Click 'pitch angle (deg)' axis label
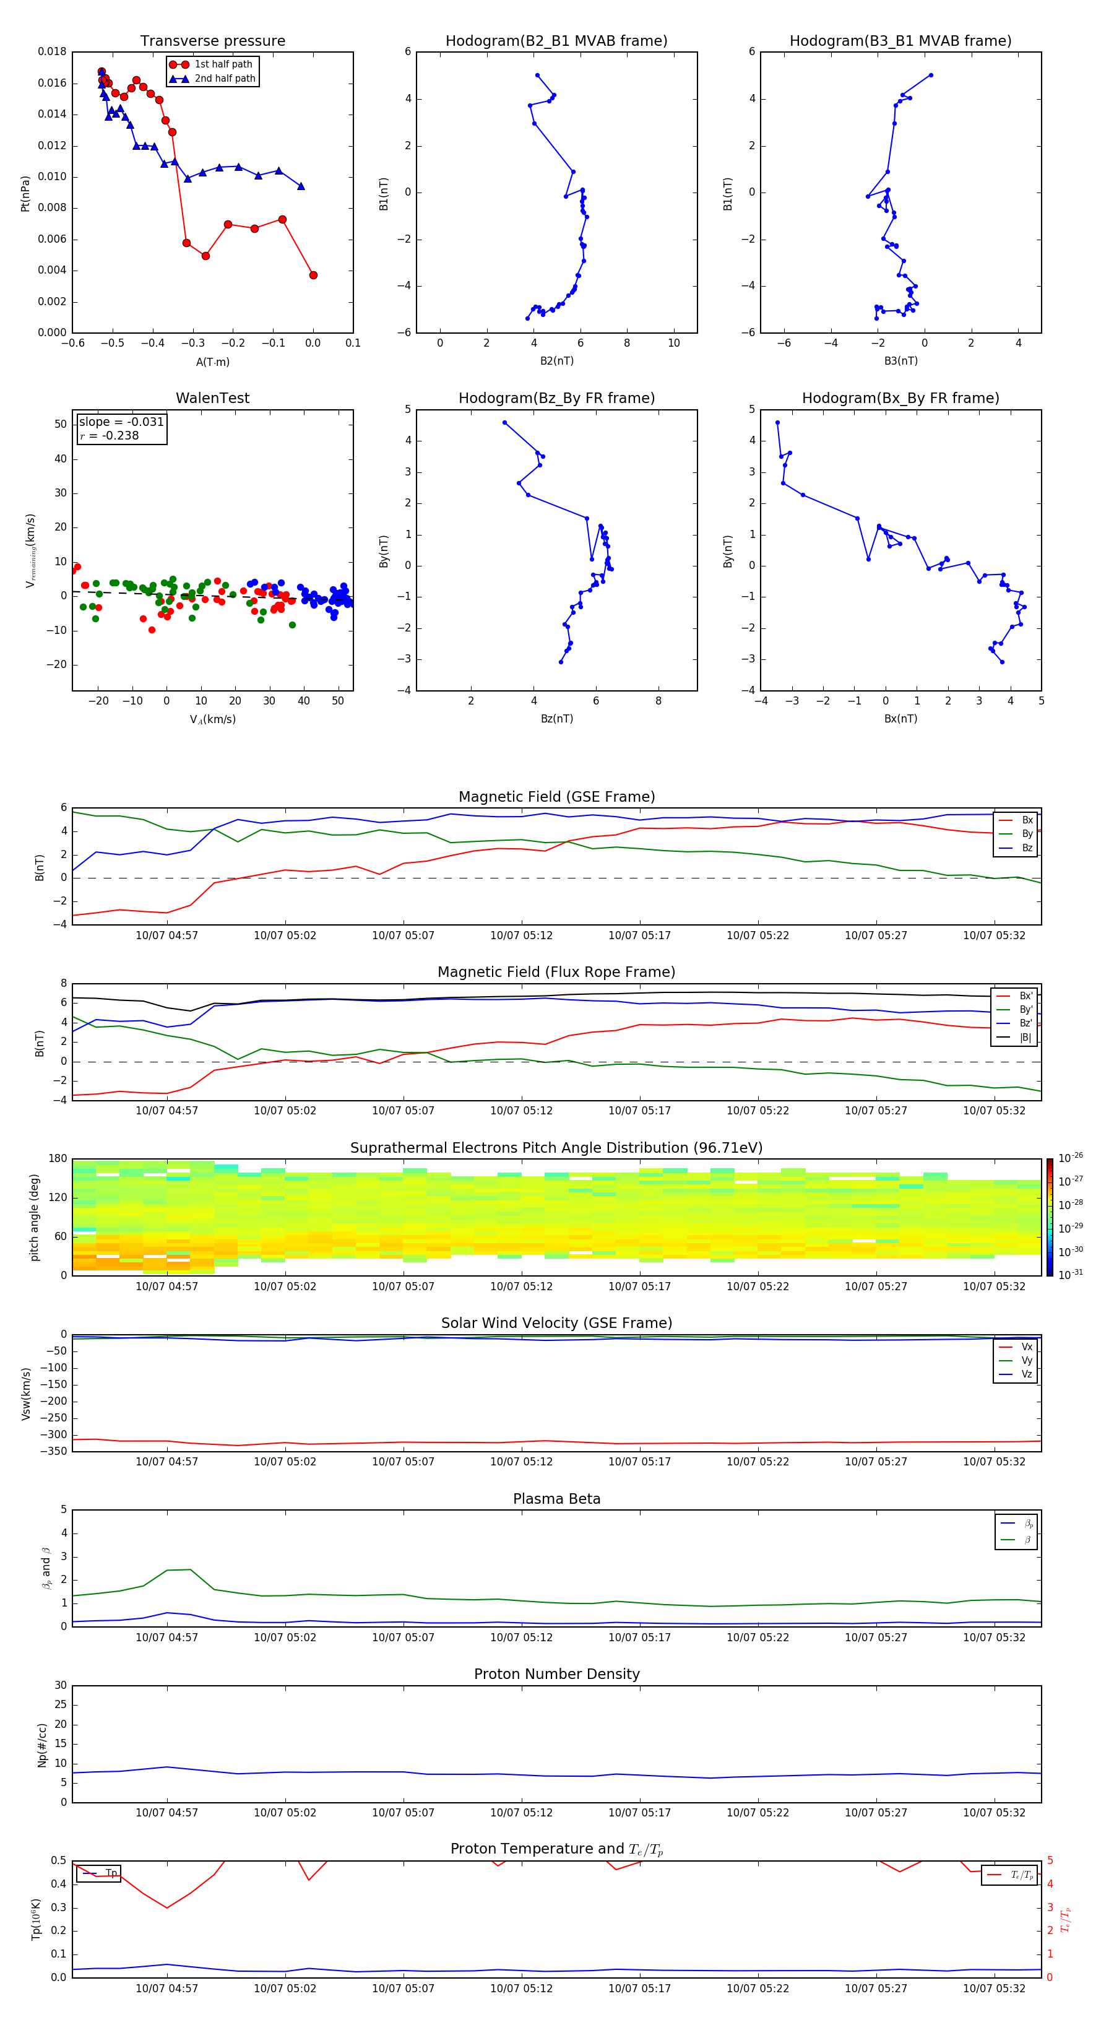This screenshot has width=1114, height=2043. (34, 1217)
